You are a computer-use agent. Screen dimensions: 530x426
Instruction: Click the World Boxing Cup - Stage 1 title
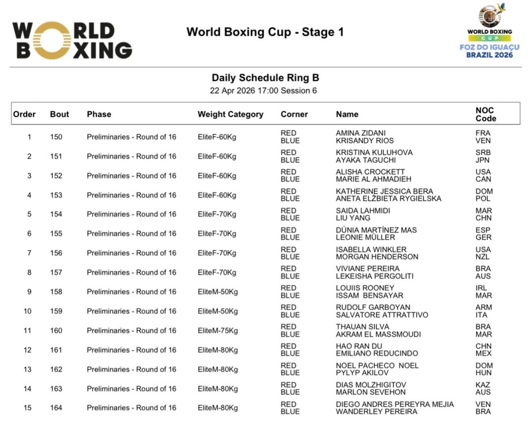pos(265,32)
